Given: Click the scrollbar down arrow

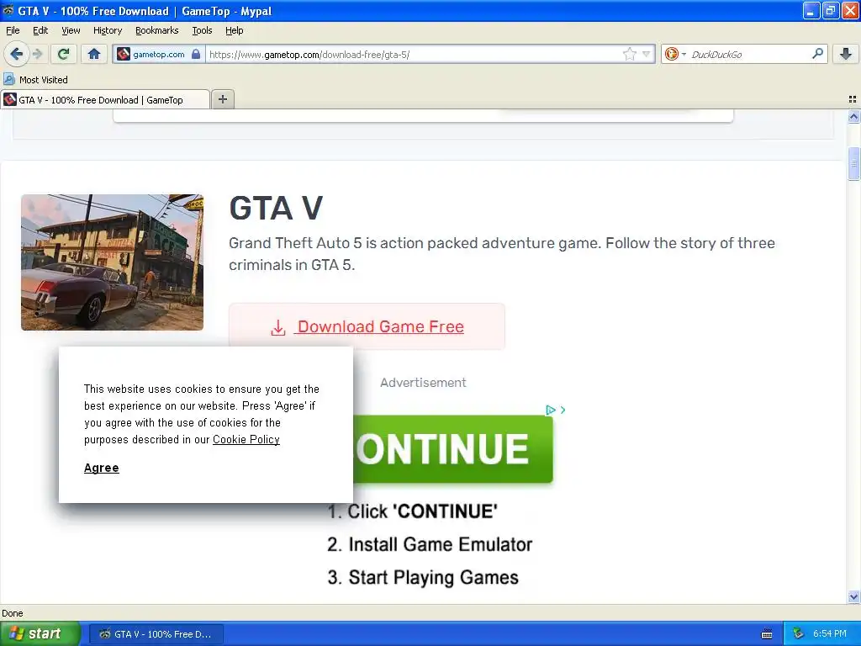Looking at the screenshot, I should [853, 596].
